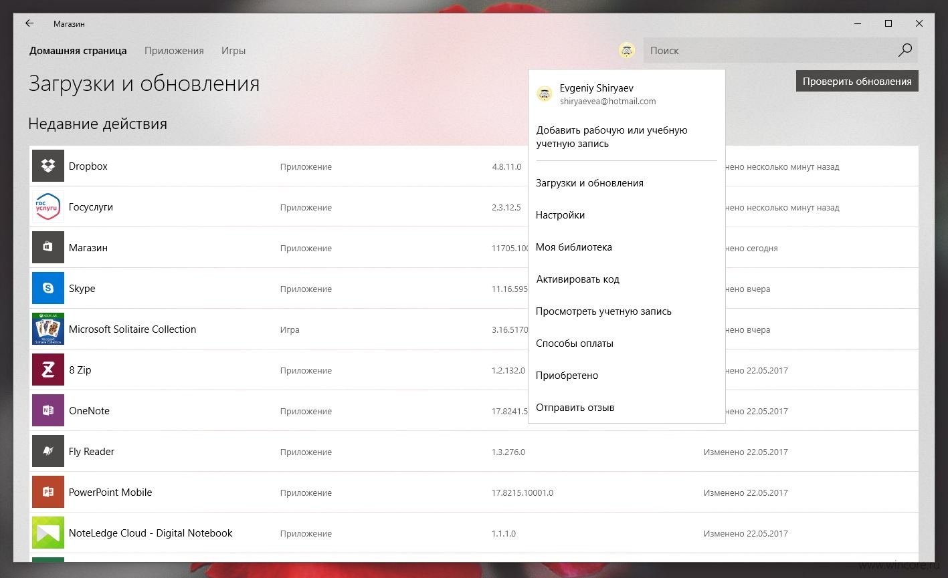Open Настройки from account menu

point(560,215)
